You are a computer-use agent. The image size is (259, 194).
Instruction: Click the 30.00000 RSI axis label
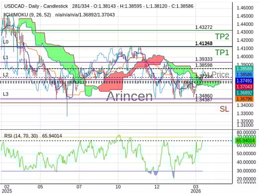point(246,171)
